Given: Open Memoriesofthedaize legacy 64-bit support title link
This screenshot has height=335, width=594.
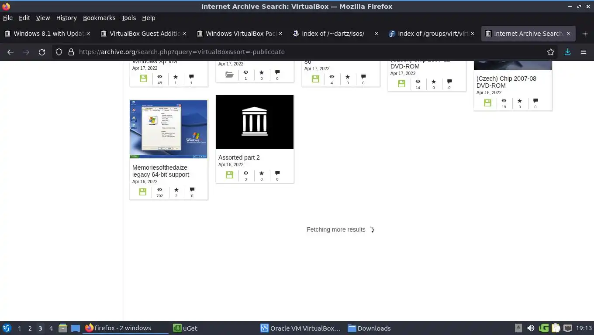Looking at the screenshot, I should (161, 171).
